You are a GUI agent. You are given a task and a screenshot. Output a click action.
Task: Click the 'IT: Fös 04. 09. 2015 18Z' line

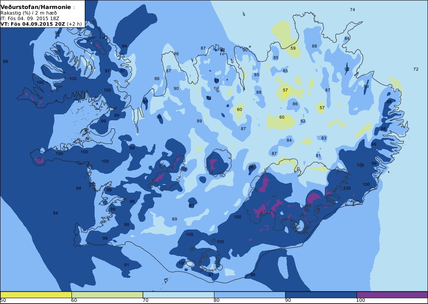click(x=30, y=18)
